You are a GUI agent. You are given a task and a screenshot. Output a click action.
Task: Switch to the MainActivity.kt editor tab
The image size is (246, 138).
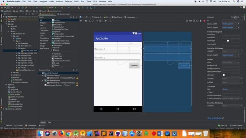[63, 14]
